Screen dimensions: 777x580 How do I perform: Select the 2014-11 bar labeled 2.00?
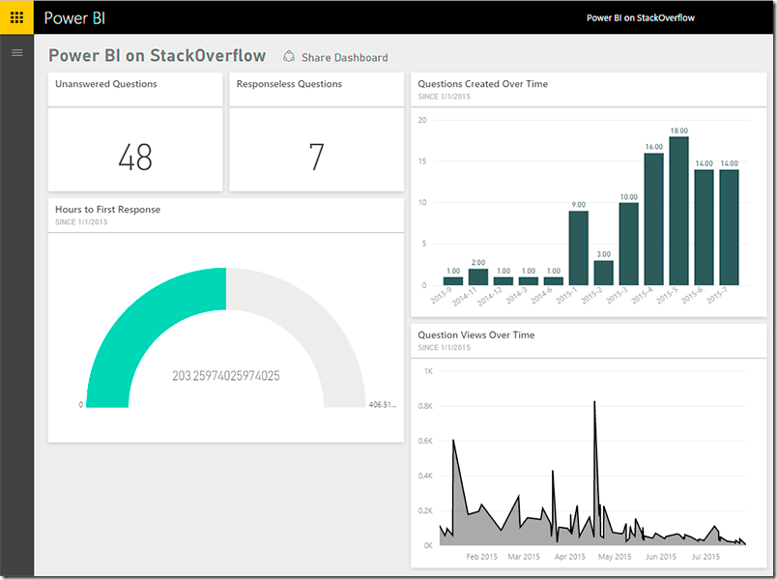pyautogui.click(x=478, y=277)
